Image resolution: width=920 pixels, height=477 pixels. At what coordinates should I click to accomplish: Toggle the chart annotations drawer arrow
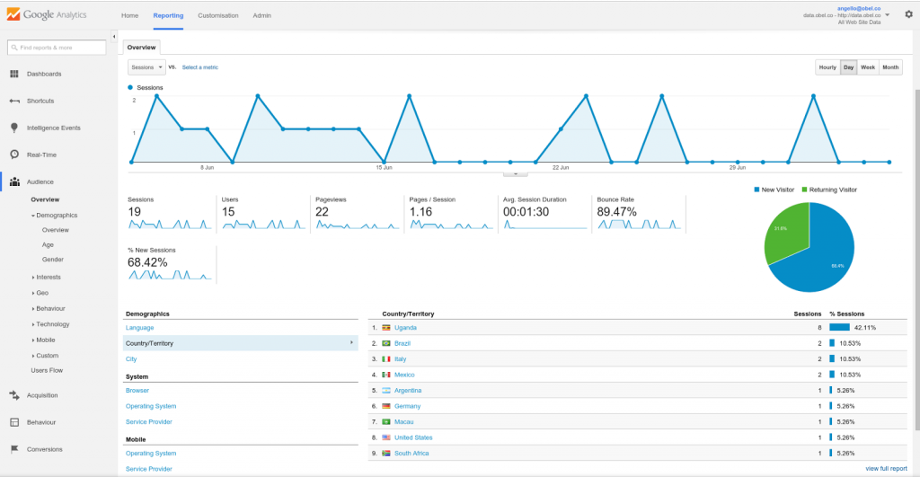point(516,173)
